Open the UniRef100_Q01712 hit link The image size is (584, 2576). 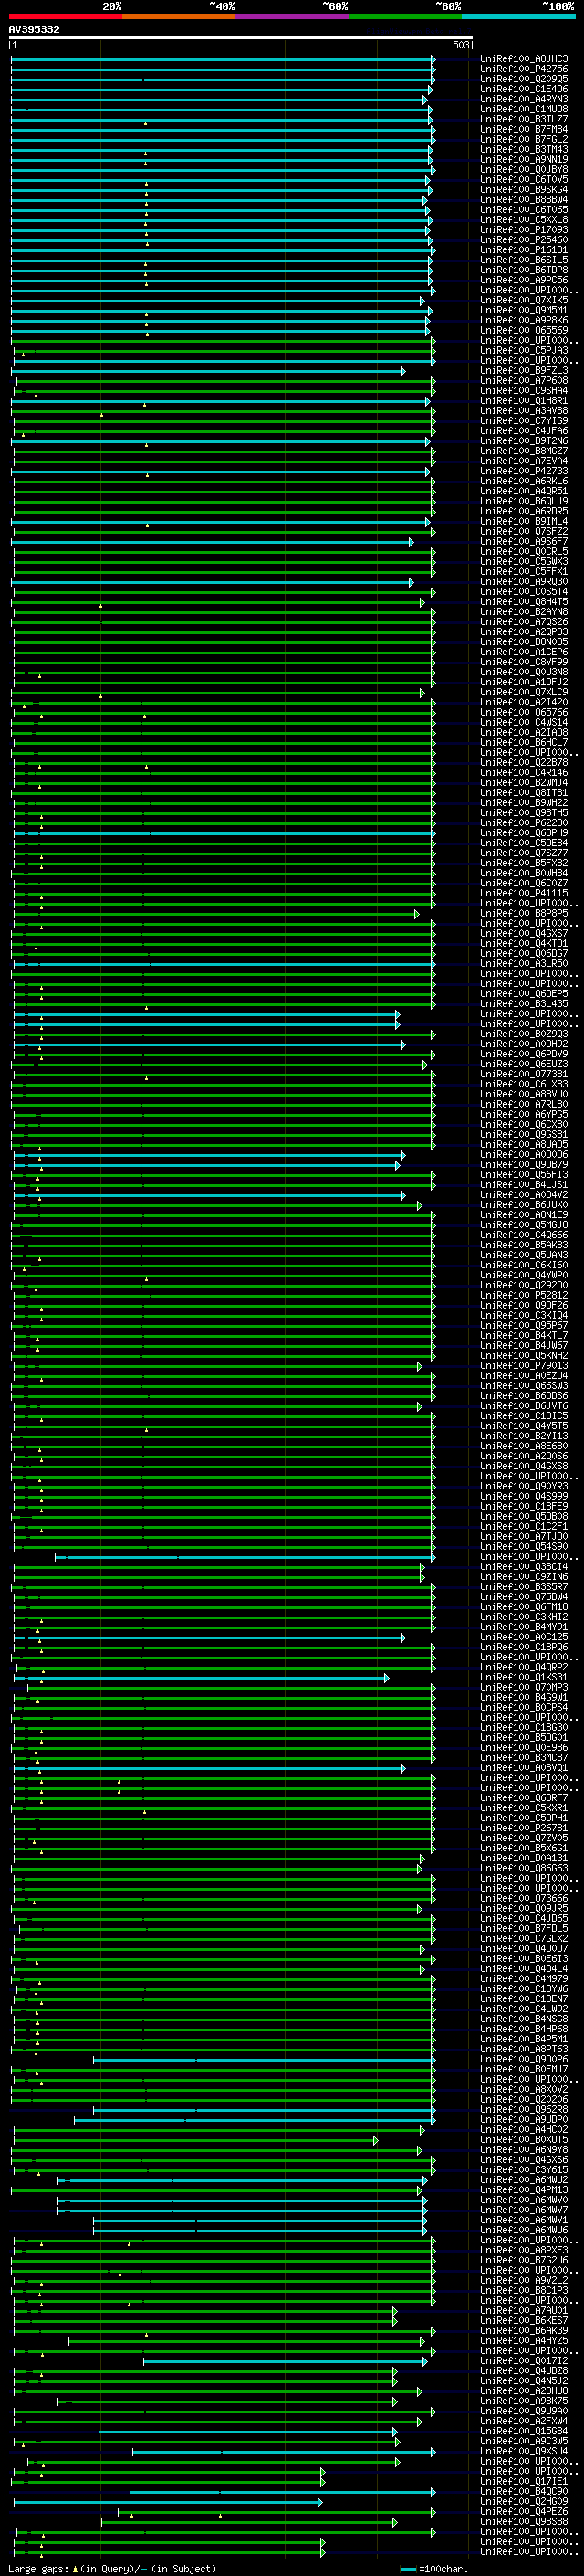pos(523,2362)
